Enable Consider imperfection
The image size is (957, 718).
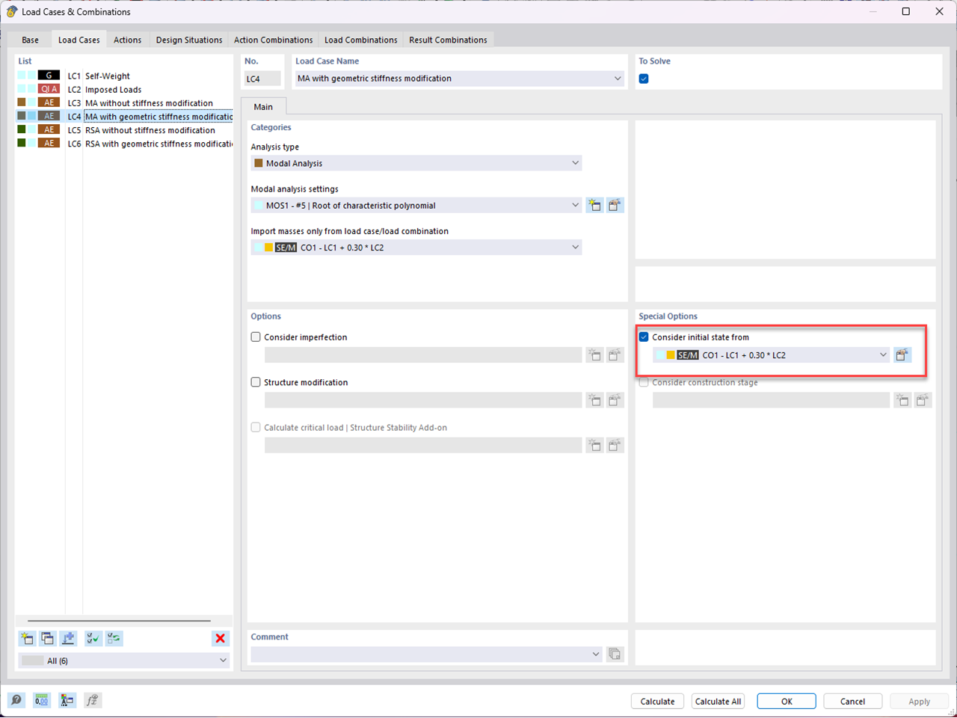[256, 337]
